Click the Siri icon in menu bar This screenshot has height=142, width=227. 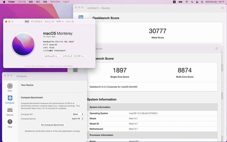point(202,2)
